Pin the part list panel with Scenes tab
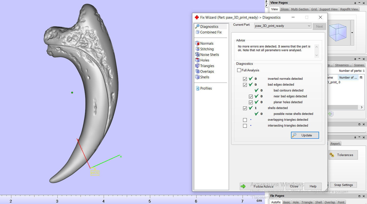Screen dimensions: 367x204 pos(355,59)
